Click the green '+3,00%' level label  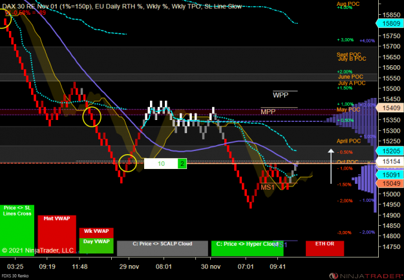pyautogui.click(x=345, y=40)
